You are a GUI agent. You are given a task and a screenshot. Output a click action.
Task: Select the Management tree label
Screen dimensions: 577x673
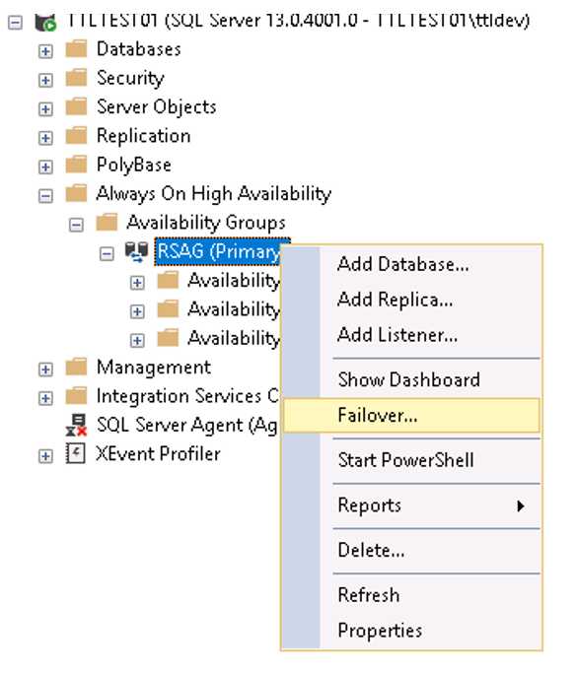pos(154,367)
